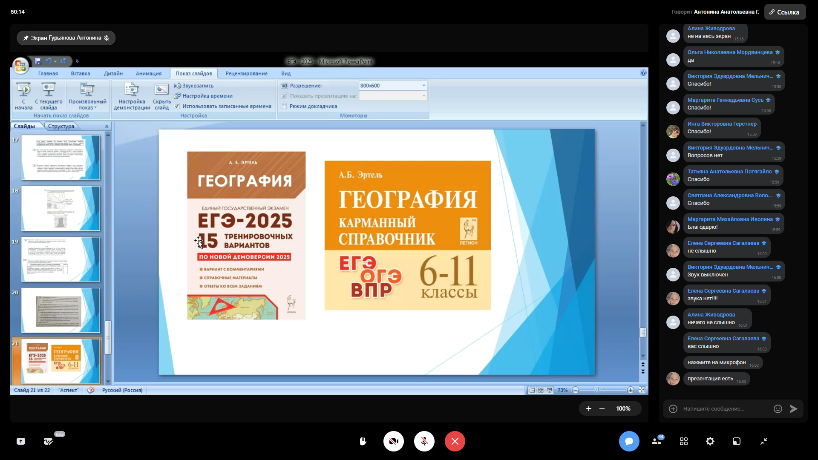Open Произвольный показ dropdown
The width and height of the screenshot is (818, 460).
[x=87, y=96]
